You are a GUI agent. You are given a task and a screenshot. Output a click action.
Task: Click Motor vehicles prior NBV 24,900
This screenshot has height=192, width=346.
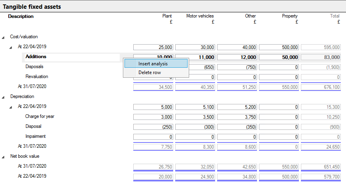coord(195,177)
